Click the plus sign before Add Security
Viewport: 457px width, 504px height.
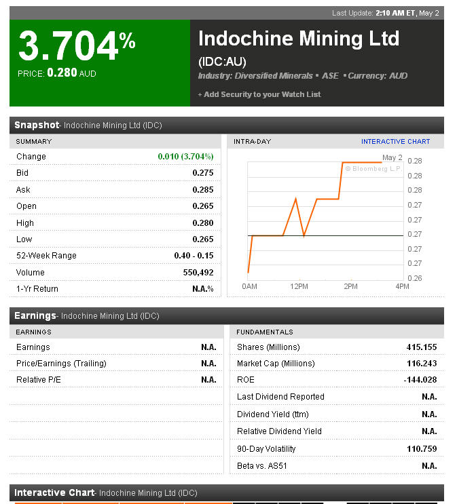[x=200, y=95]
